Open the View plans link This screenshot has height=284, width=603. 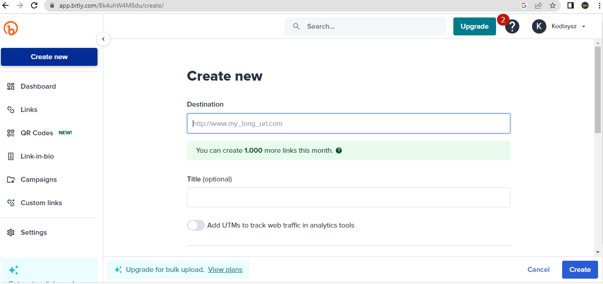225,270
